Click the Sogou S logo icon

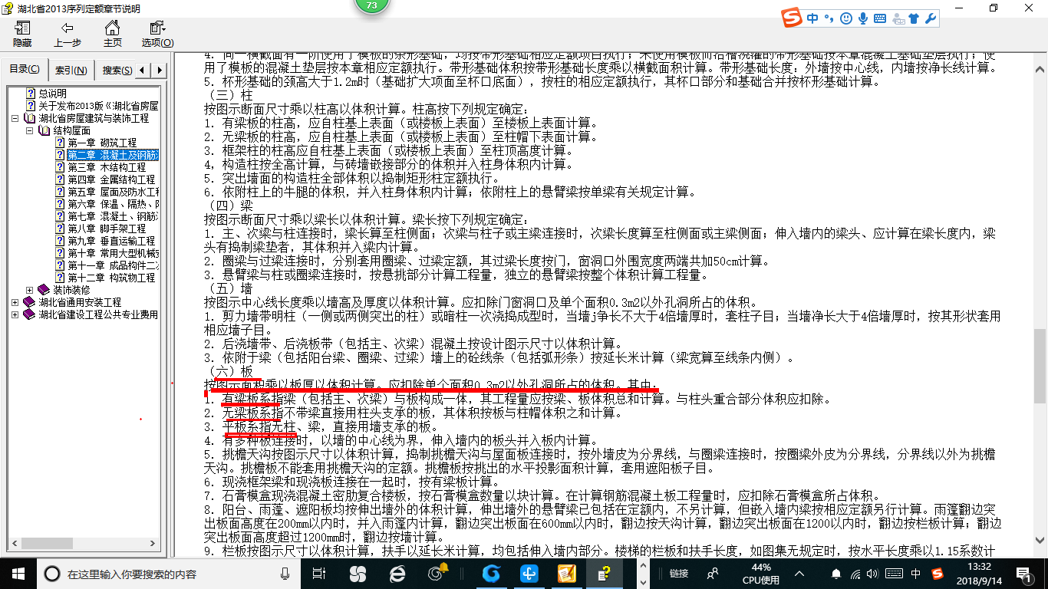(x=792, y=18)
